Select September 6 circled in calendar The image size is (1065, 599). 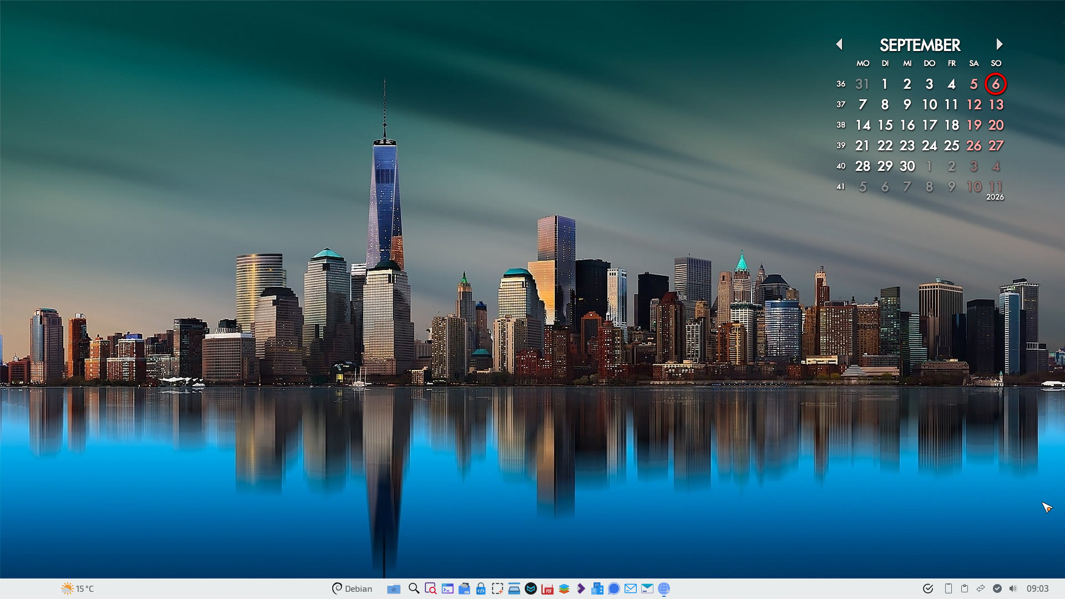(996, 84)
